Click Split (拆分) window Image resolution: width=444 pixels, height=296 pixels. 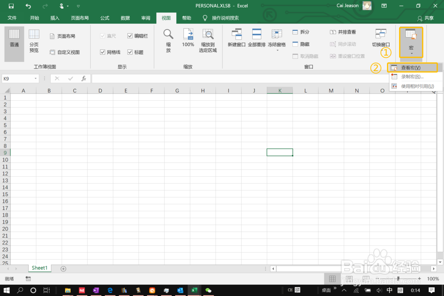pos(301,32)
